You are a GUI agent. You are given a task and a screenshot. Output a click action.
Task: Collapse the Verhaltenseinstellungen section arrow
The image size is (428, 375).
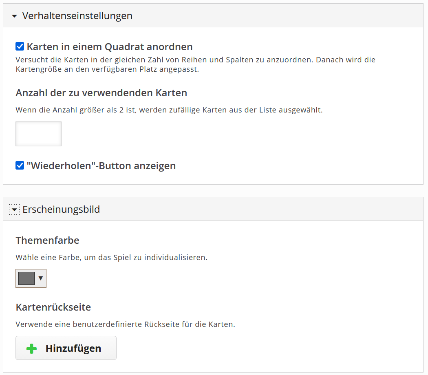[15, 16]
